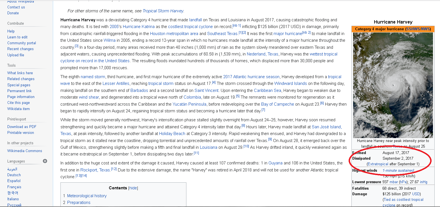This screenshot has height=207, width=440.
Task: Choose Printable version in sidebar
Action: click(x=21, y=132)
